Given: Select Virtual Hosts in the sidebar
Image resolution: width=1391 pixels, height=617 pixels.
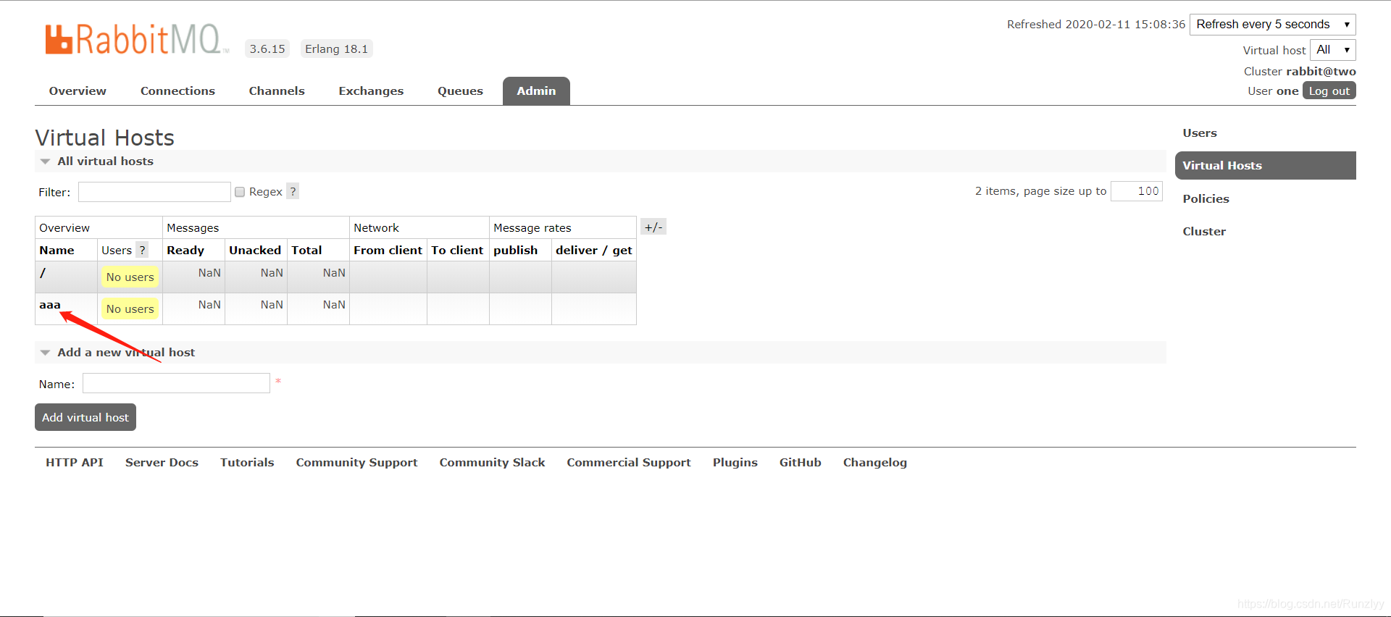Looking at the screenshot, I should coord(1265,165).
